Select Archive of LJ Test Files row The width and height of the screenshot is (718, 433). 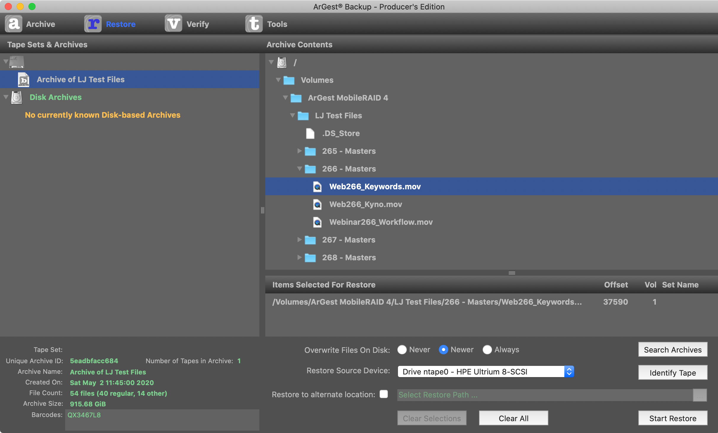coord(130,79)
